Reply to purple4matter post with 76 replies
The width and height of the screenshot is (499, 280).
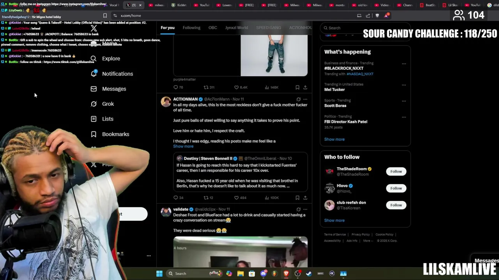pyautogui.click(x=178, y=87)
